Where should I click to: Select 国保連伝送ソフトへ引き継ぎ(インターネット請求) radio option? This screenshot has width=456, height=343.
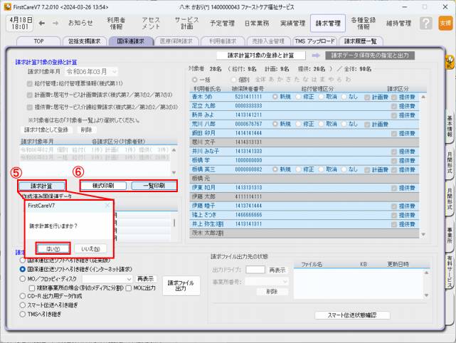(x=23, y=270)
